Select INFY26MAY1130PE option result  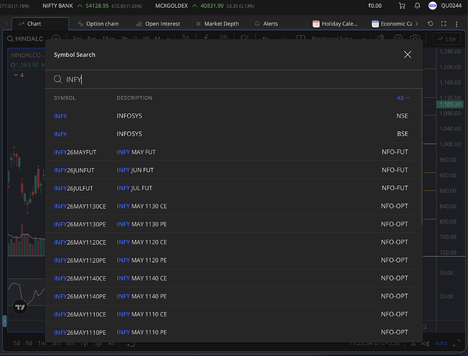(x=233, y=224)
